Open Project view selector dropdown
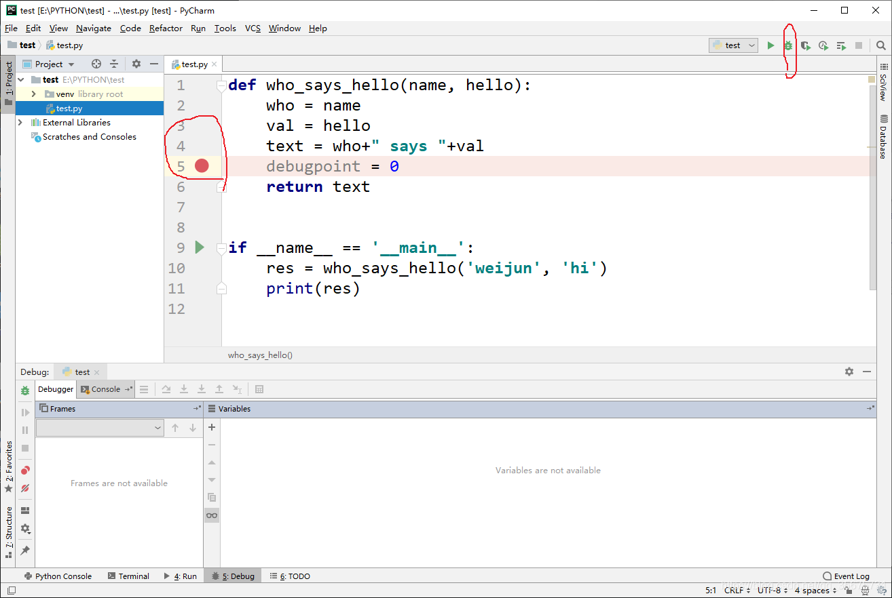Viewport: 892px width, 598px height. (x=48, y=64)
